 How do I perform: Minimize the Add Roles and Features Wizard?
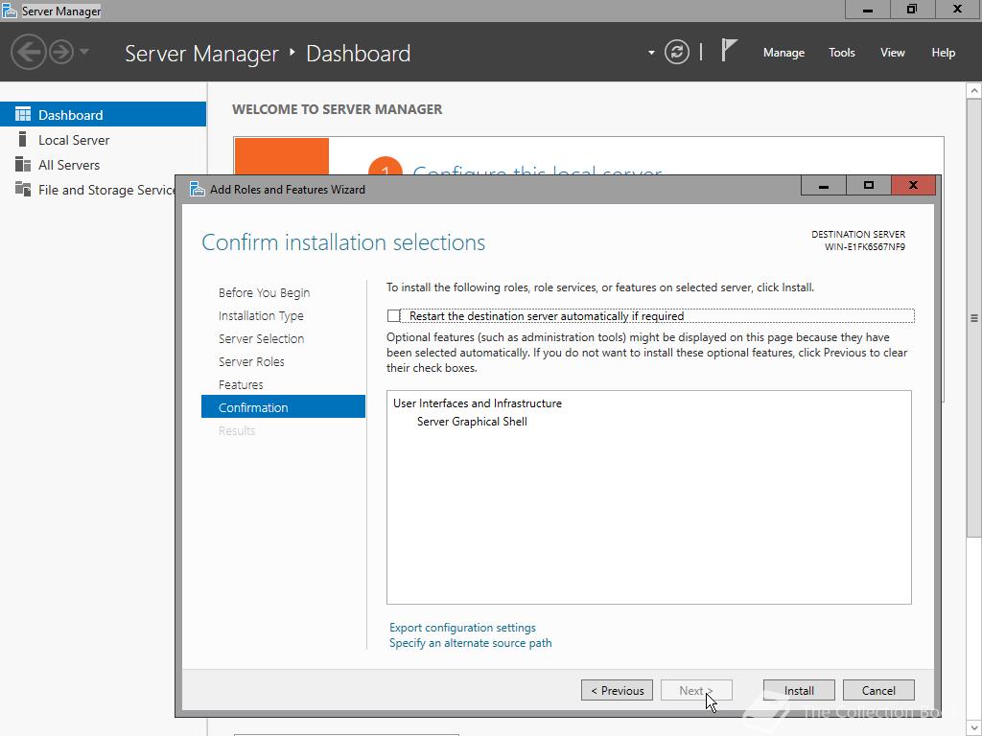(823, 185)
